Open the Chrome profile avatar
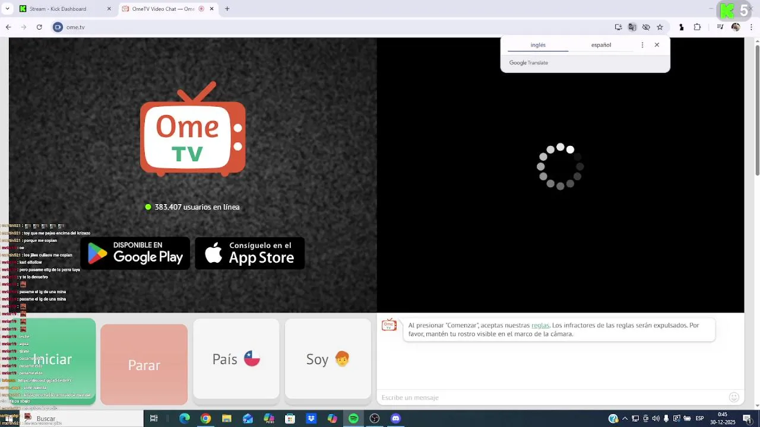Image resolution: width=760 pixels, height=427 pixels. point(736,27)
